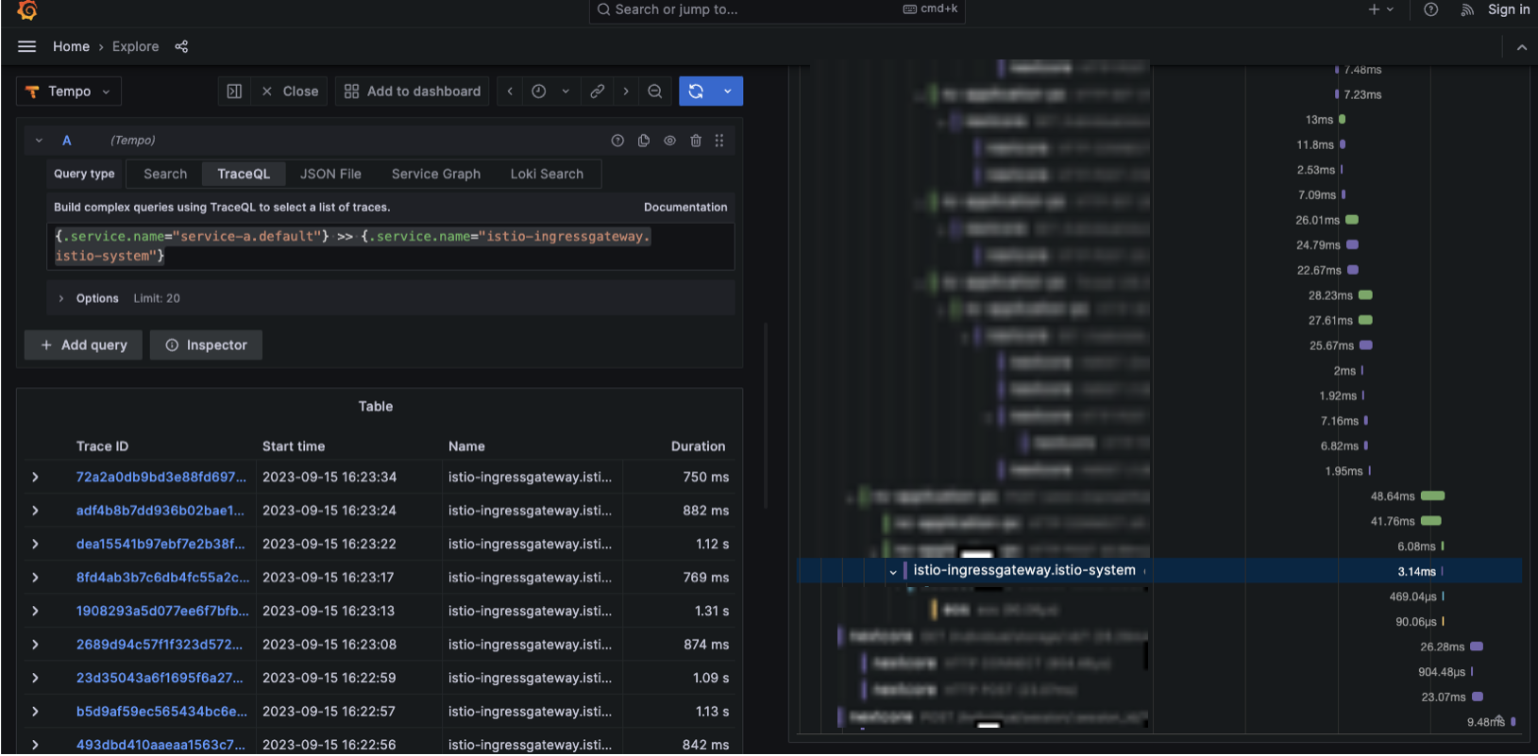Click the zoom out time range icon
This screenshot has height=756, width=1538.
(x=654, y=92)
